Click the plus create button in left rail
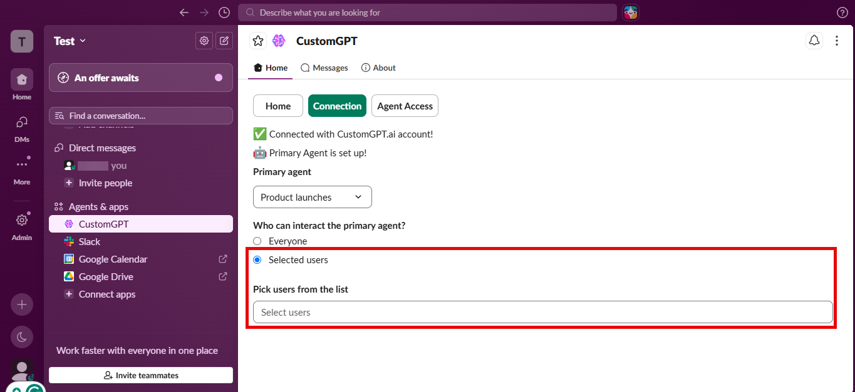 click(x=22, y=304)
